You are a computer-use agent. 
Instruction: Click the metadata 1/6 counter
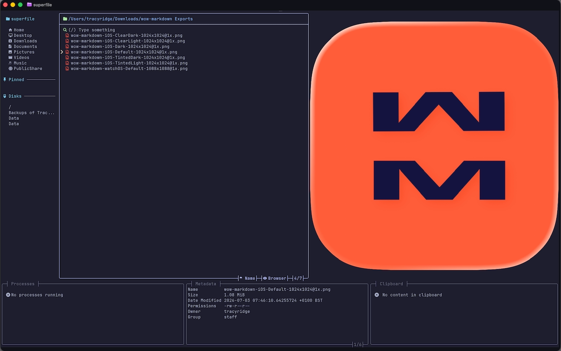point(358,345)
